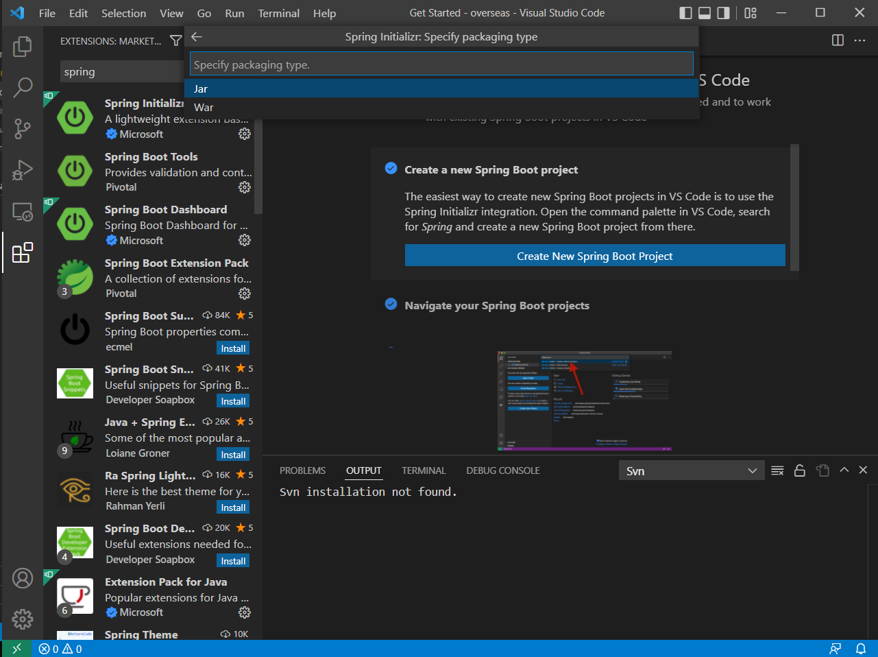Open the Source Control view
This screenshot has width=878, height=657.
(x=23, y=128)
